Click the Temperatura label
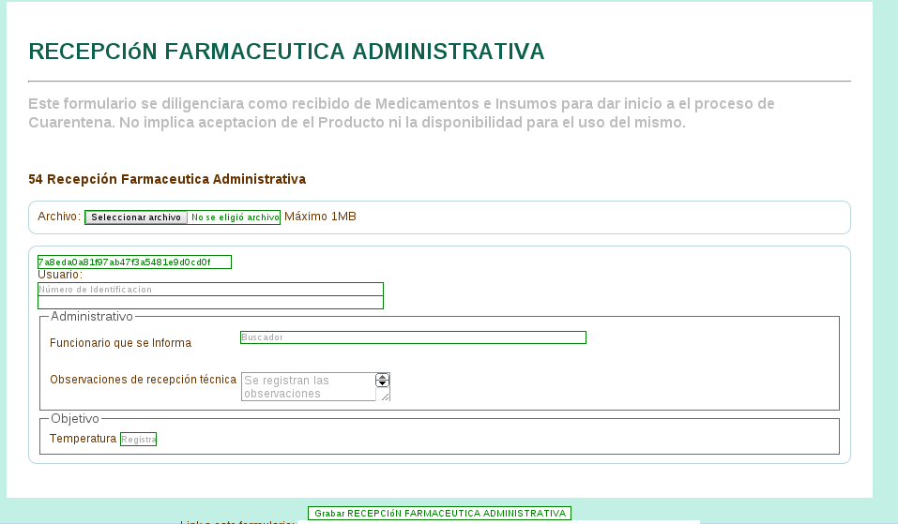 pos(83,439)
